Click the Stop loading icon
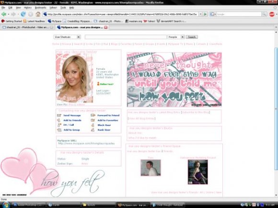 coord(31,14)
